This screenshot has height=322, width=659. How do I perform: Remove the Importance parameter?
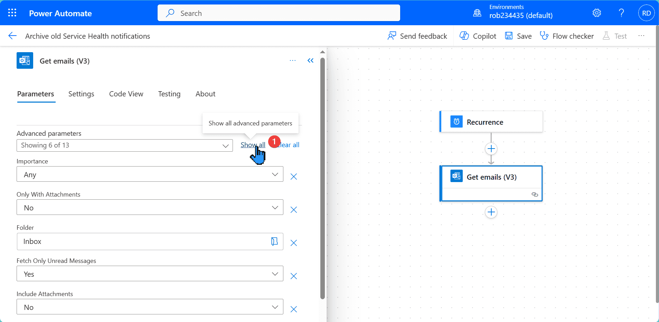294,177
